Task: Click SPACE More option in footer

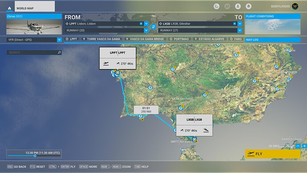Action: coord(88,167)
